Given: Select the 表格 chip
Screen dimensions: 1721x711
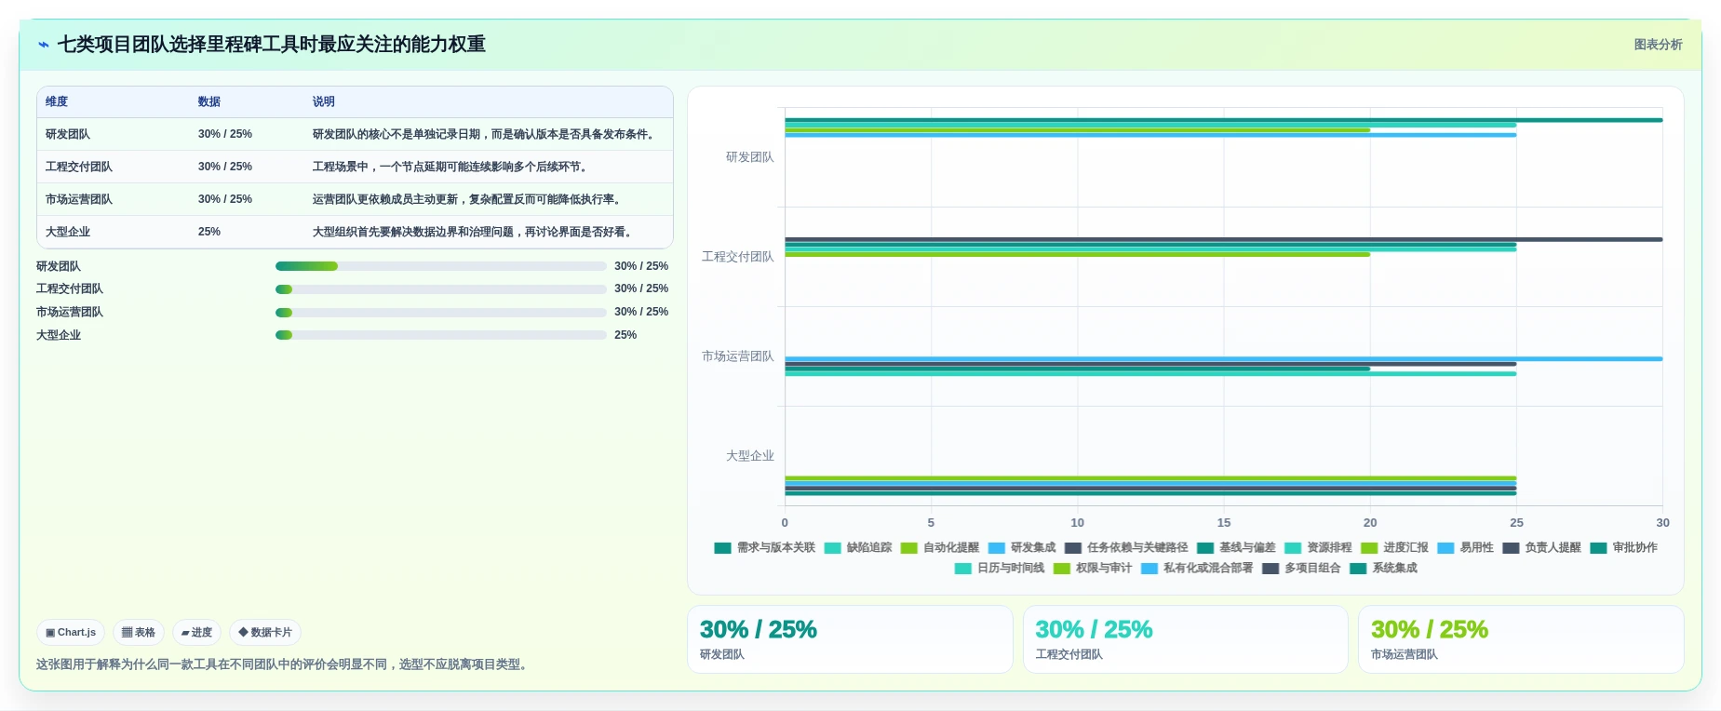Looking at the screenshot, I should click(139, 632).
